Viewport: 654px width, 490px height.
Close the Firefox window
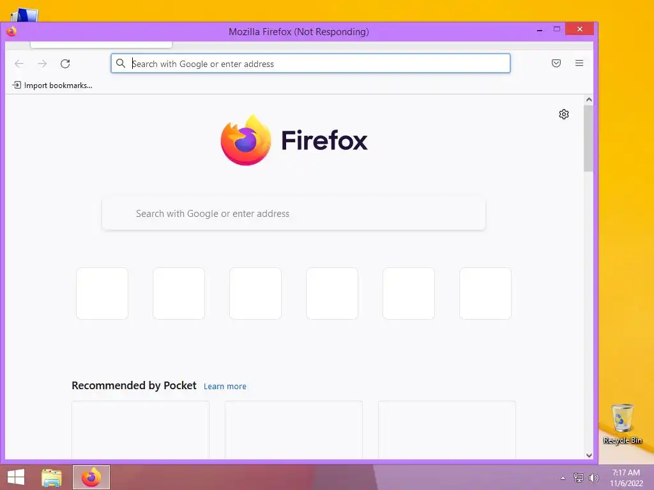579,29
